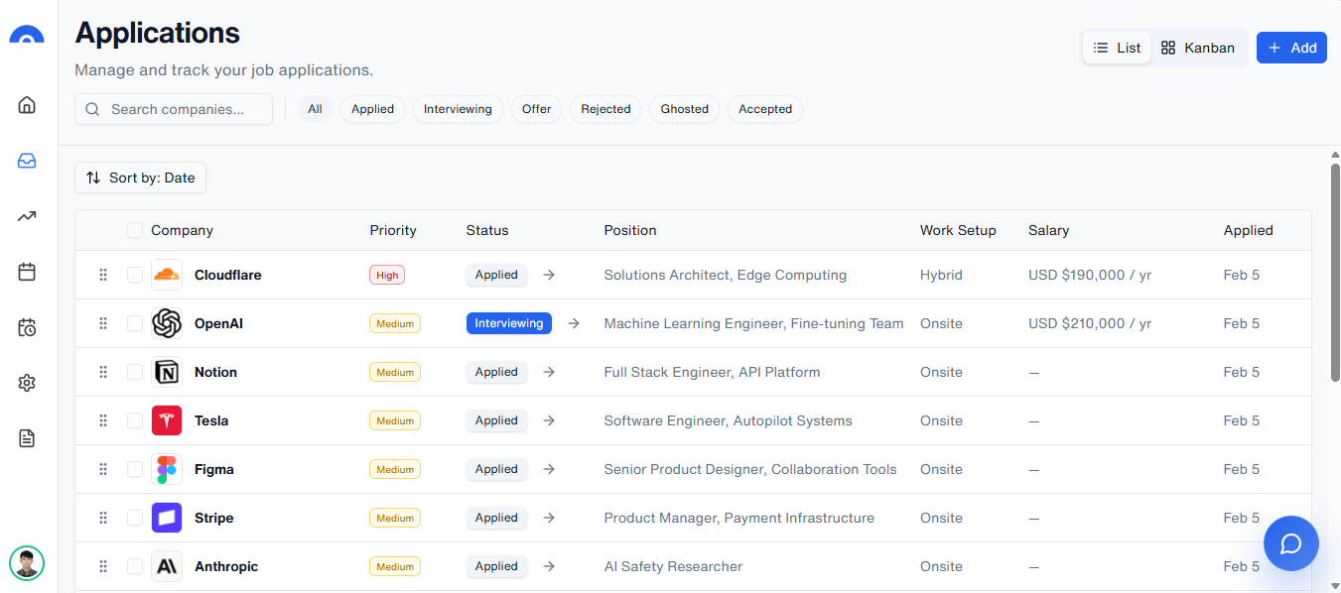Open the analytics trends section
This screenshot has height=593, width=1341.
coord(26,215)
